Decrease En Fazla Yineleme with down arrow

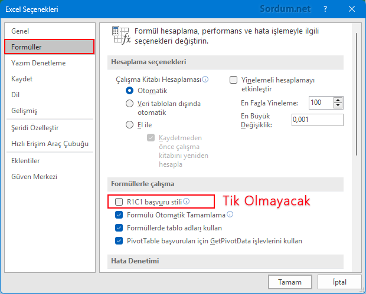[338, 105]
